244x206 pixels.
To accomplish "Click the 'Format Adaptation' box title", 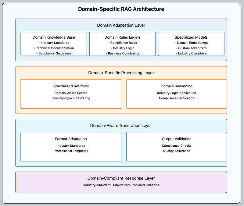I will pos(71,139).
